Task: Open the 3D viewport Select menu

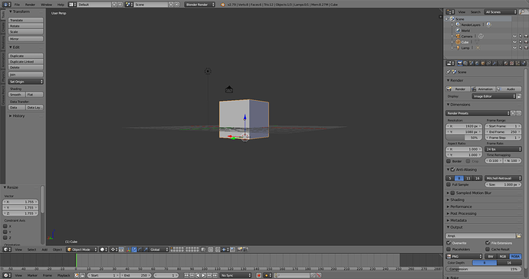Action: (x=31, y=249)
